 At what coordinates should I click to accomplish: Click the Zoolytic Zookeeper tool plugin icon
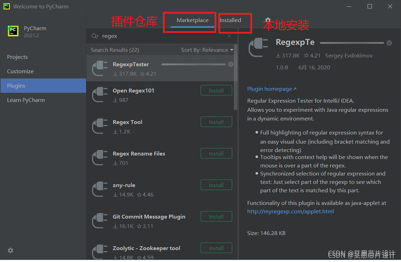[x=100, y=252]
